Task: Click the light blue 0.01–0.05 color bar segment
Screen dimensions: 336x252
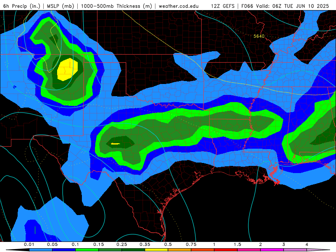Action: point(41,250)
